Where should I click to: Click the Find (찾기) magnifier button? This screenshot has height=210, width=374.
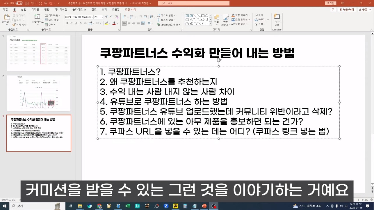[x=259, y=15]
